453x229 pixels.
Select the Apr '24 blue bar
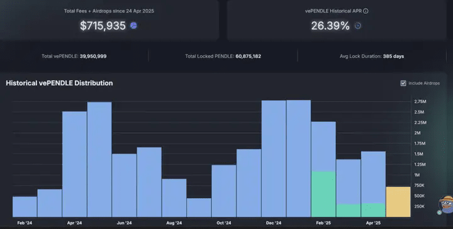click(74, 164)
